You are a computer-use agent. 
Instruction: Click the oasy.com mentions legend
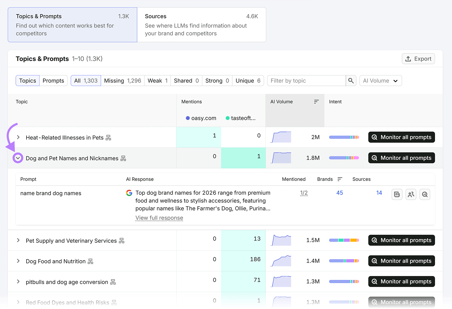201,118
